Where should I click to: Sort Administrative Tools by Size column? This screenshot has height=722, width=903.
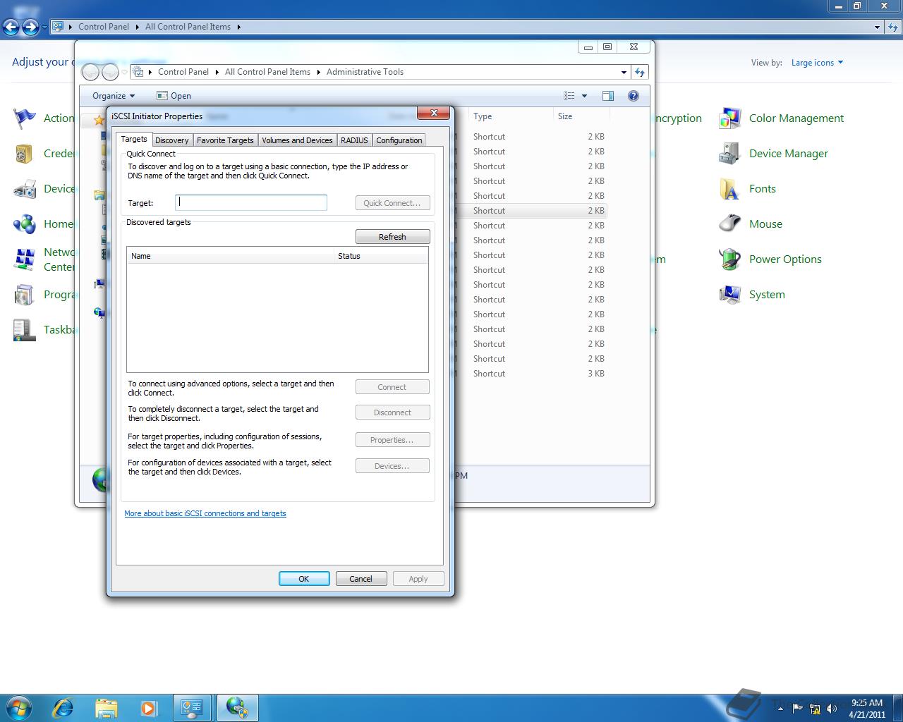click(581, 116)
